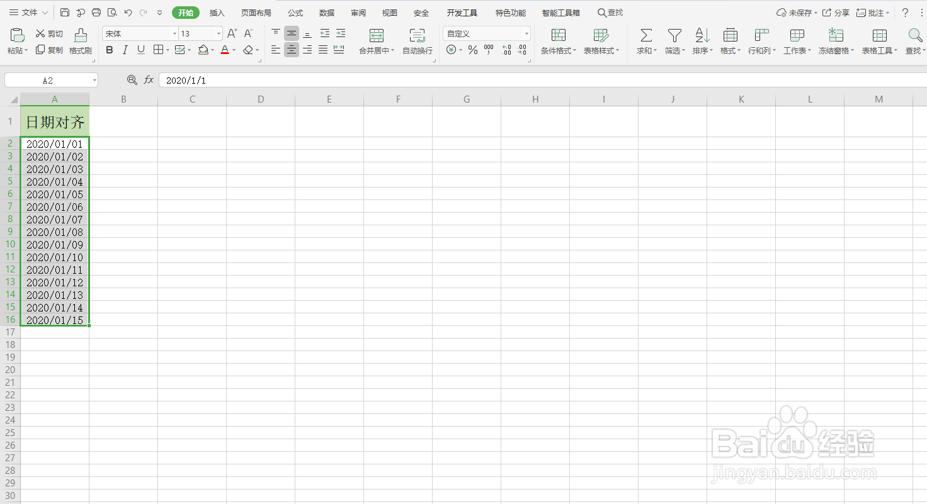Open the font name 宋体 dropdown

pyautogui.click(x=174, y=33)
